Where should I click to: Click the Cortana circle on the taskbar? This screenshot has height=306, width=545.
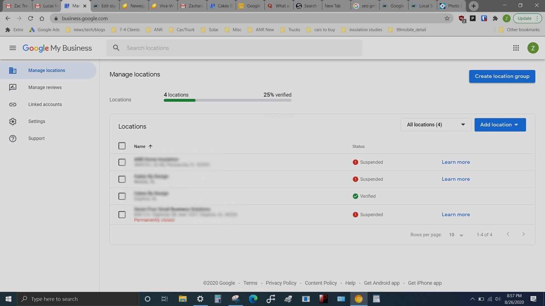coord(147,299)
